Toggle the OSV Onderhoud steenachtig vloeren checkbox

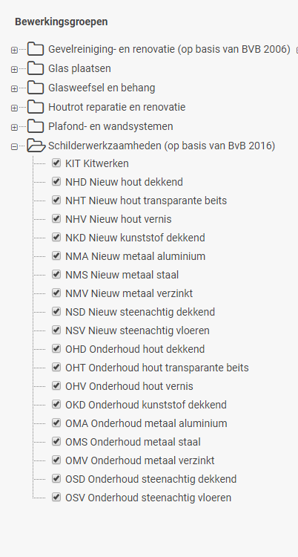(x=56, y=497)
